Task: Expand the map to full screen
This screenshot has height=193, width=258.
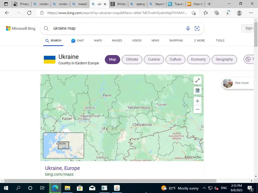Action: [198, 80]
